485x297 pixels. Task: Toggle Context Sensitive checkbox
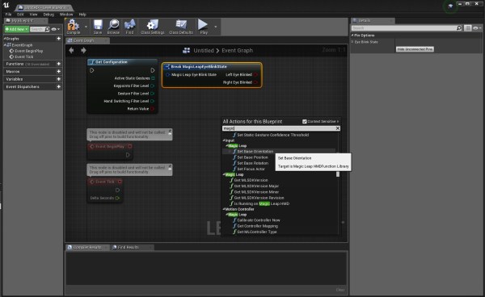tap(305, 121)
